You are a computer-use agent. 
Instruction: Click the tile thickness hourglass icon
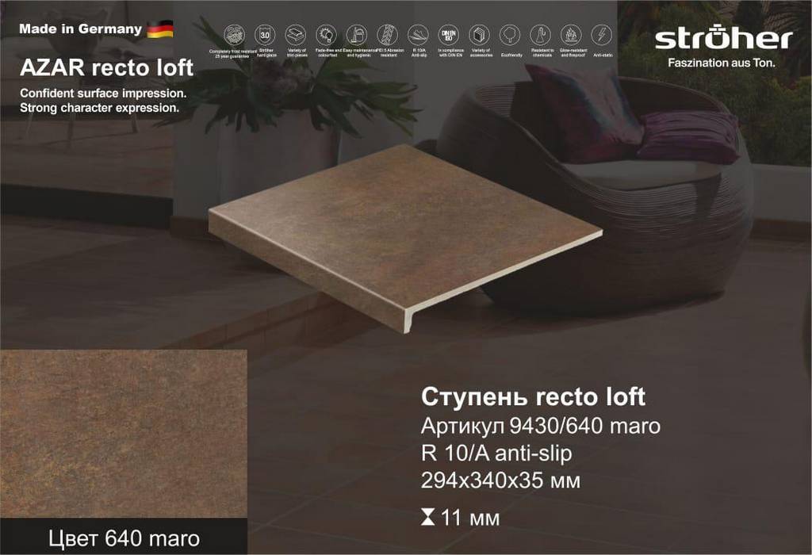[x=427, y=517]
